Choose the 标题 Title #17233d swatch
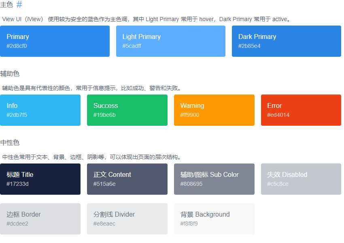Screen dimensions: 344x243 40,179
